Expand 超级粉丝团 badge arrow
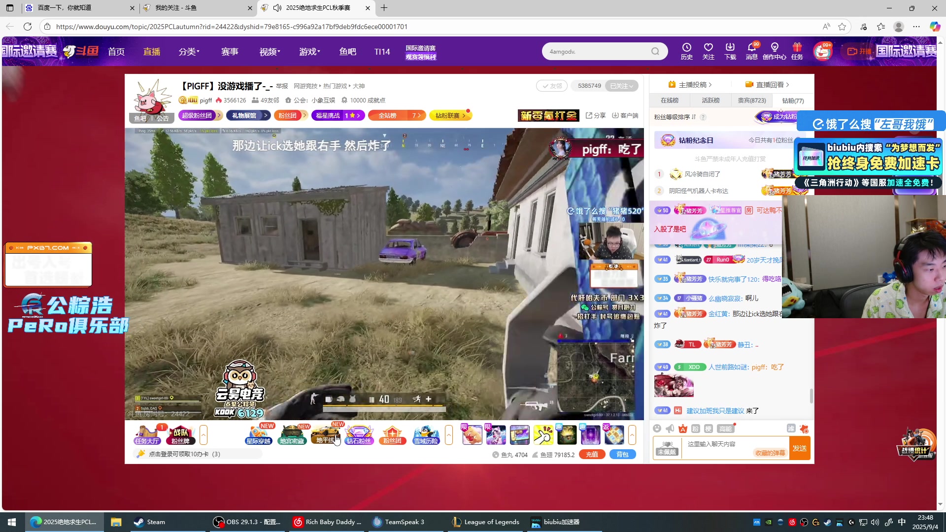The height and width of the screenshot is (532, 946). (219, 115)
